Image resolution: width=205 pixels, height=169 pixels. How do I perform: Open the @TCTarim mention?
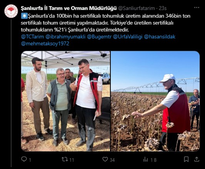tap(32, 37)
